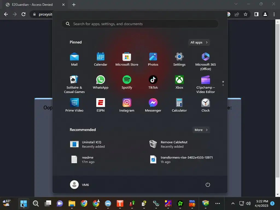The width and height of the screenshot is (280, 210).
Task: Open Messenger
Action: click(x=153, y=105)
